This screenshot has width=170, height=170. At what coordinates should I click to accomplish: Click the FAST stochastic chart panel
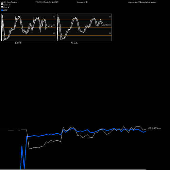coord(29,27)
